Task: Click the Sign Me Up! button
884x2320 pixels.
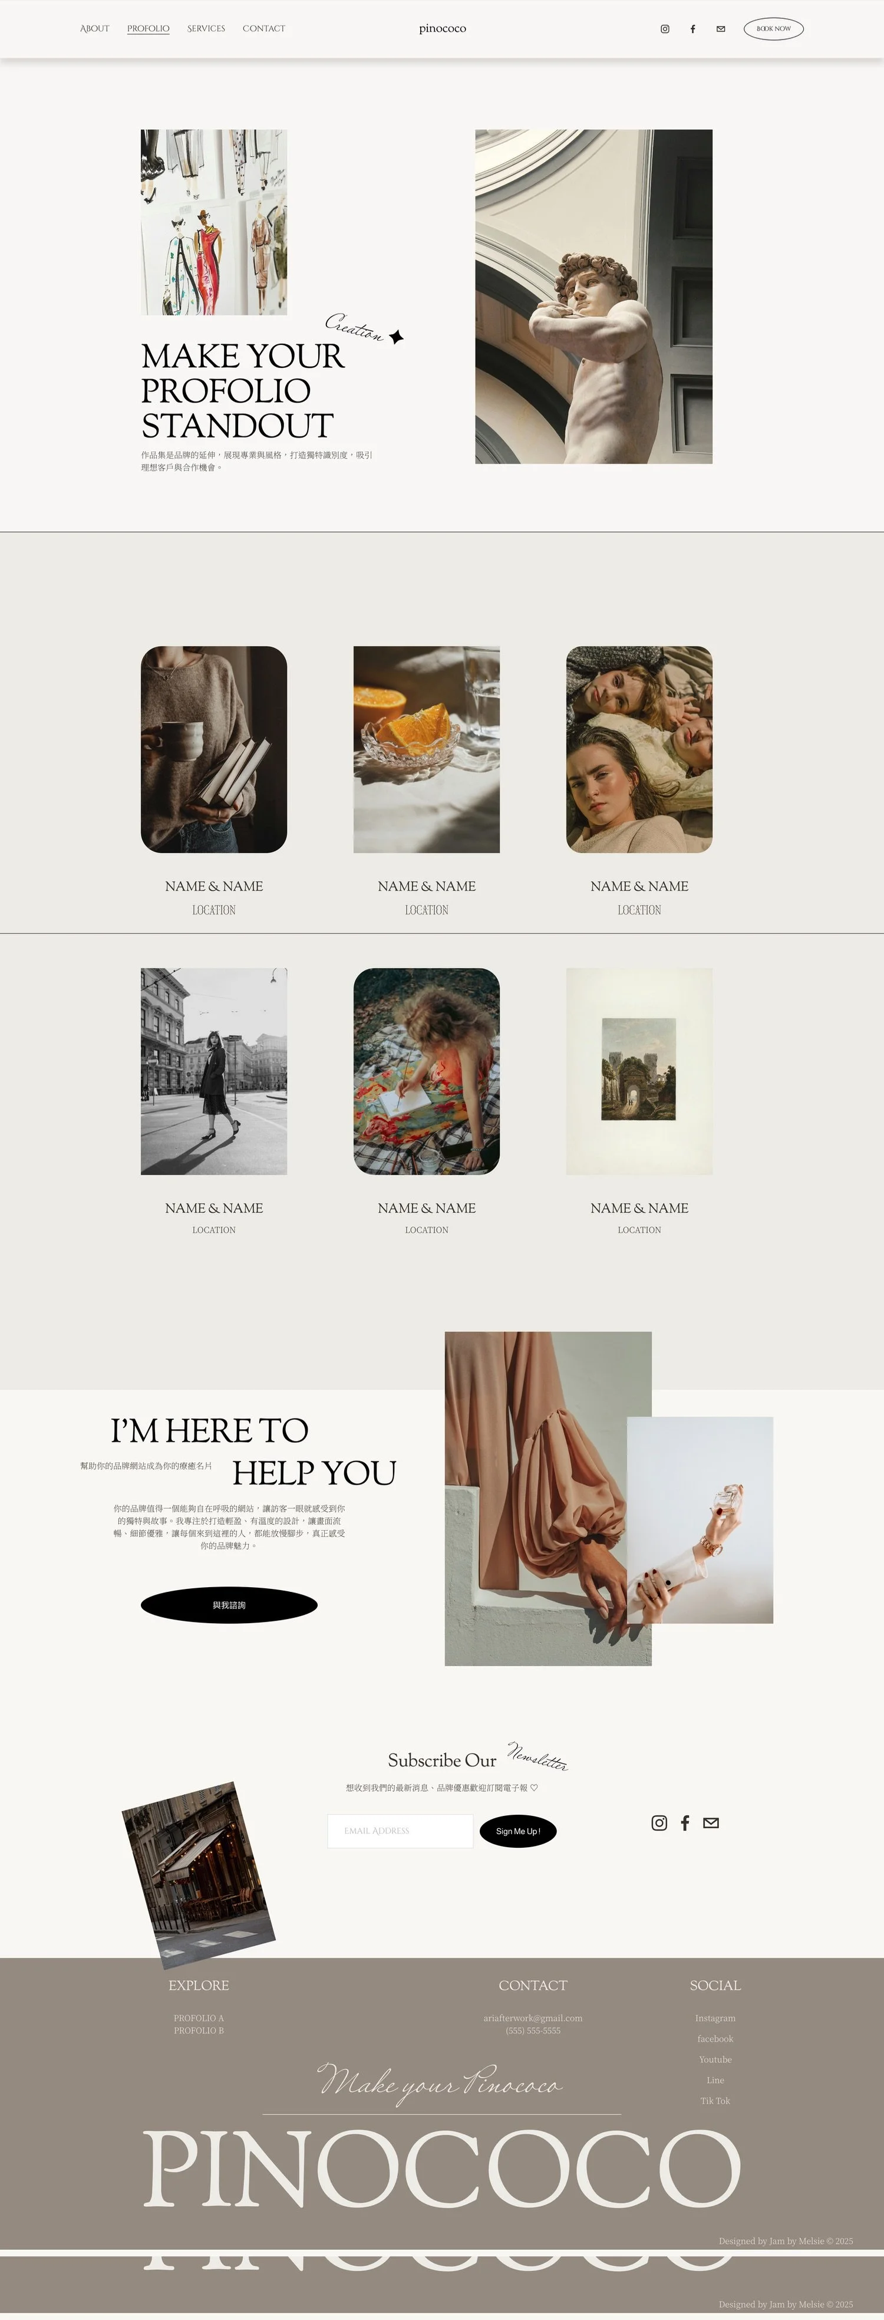Action: pos(517,1831)
